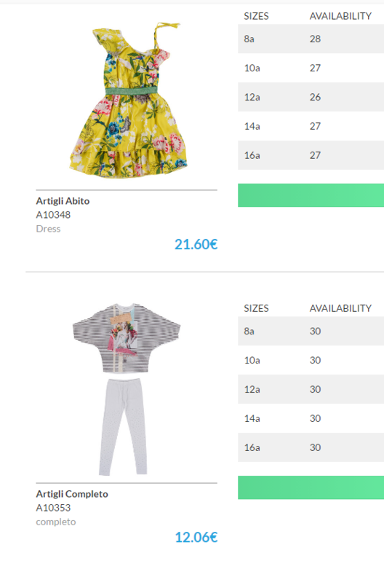Click the 21.60€ price
Screen dimensions: 384x561
(x=196, y=244)
